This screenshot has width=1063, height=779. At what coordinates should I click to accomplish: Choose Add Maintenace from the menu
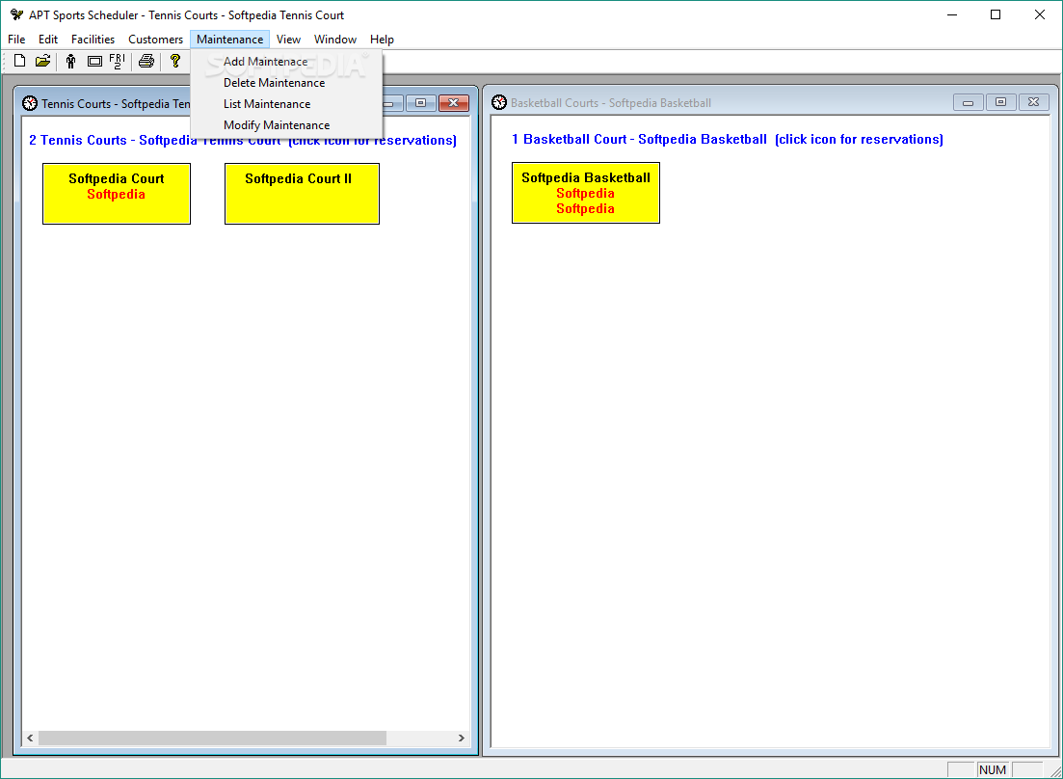coord(287,62)
